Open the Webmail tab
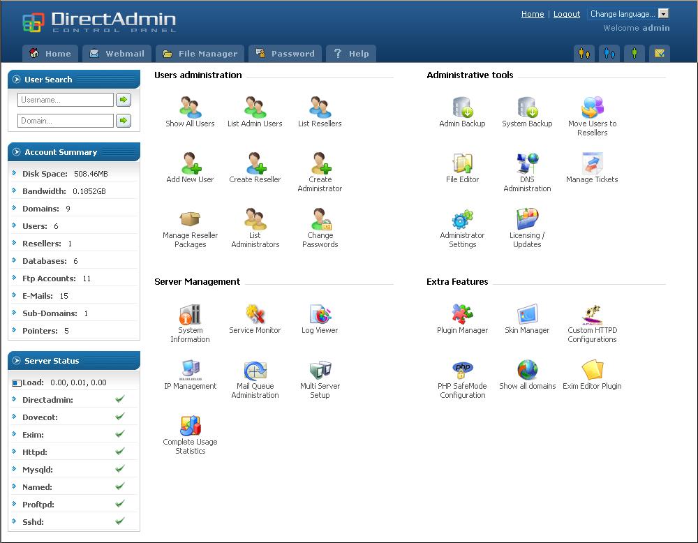This screenshot has height=543, width=698. click(x=117, y=54)
